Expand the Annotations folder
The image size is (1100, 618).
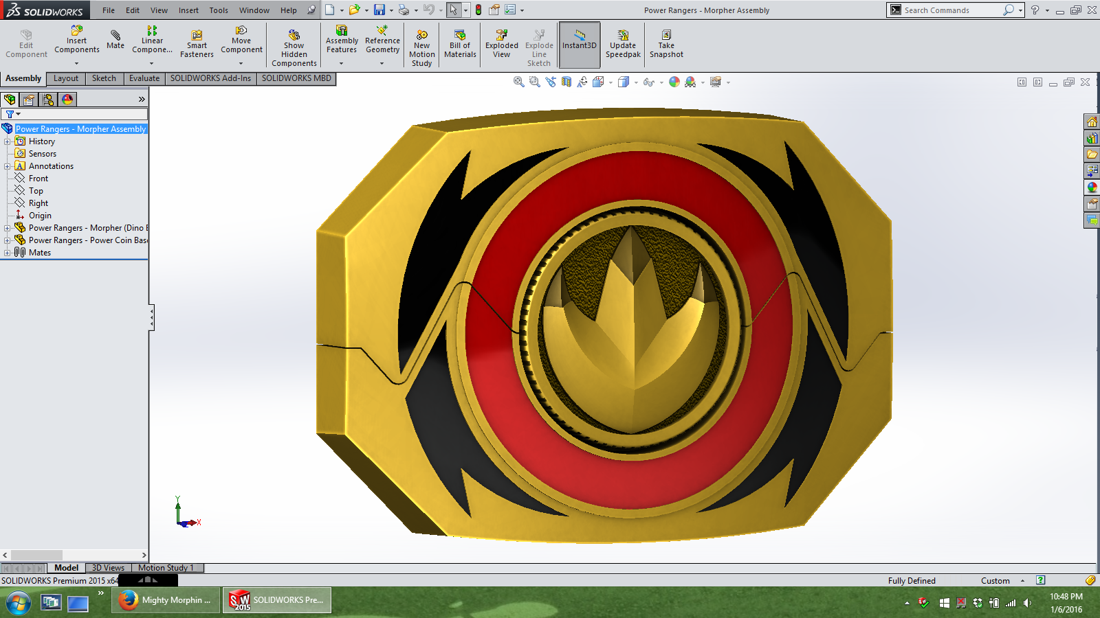[x=7, y=166]
